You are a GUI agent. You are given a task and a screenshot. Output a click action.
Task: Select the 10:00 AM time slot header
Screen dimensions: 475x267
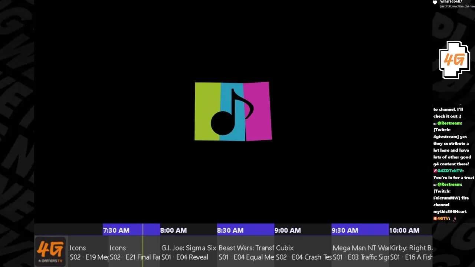click(x=410, y=230)
